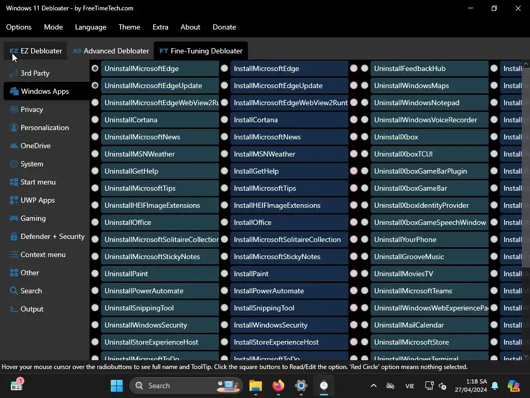
Task: Show hidden system tray icons
Action: (x=374, y=386)
